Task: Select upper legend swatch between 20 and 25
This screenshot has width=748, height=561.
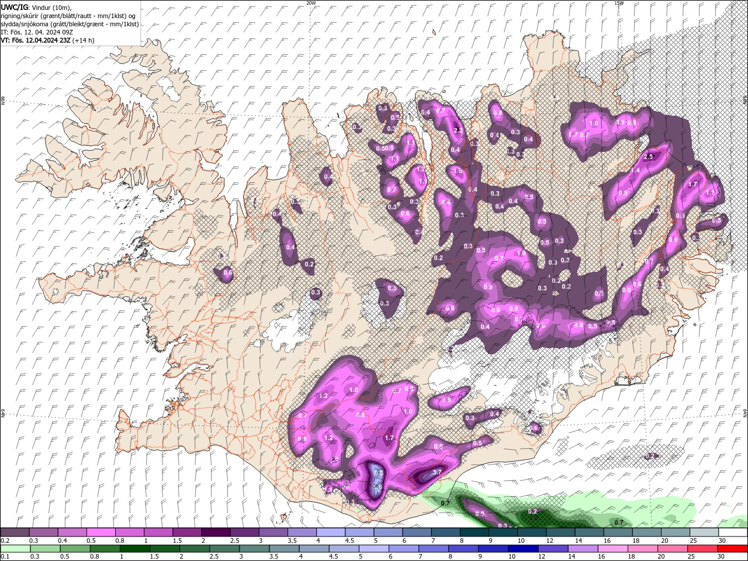Action: (676, 532)
